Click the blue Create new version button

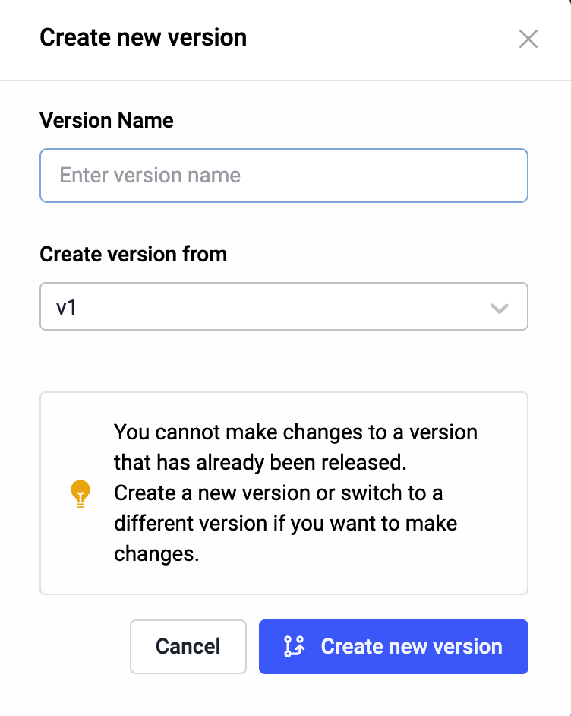[393, 647]
